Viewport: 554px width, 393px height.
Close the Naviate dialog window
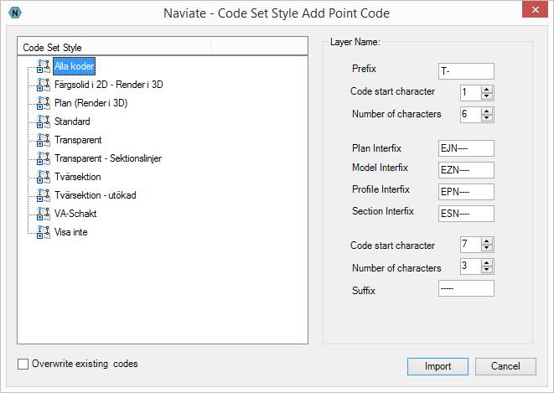[535, 10]
